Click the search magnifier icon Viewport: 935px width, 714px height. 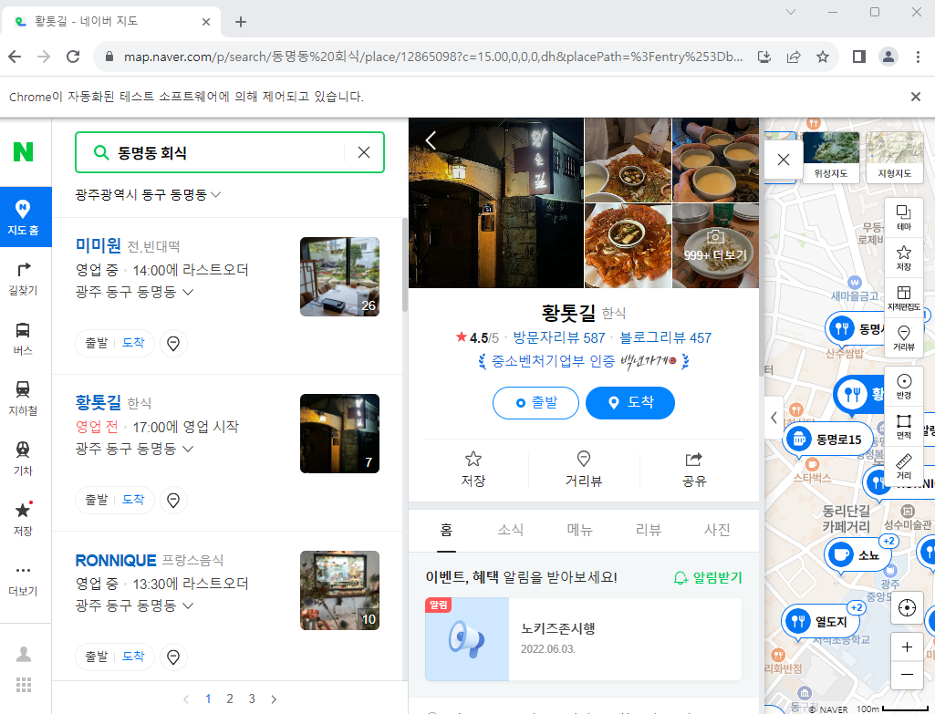[101, 152]
